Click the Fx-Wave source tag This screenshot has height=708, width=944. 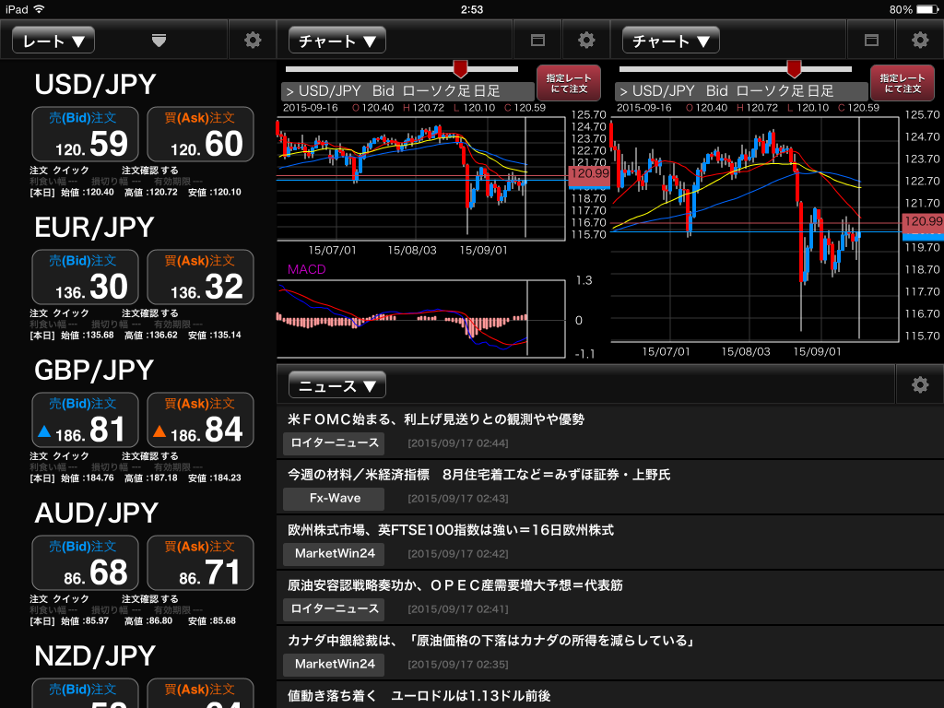[334, 499]
